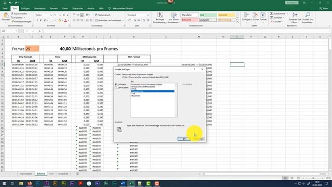The image size is (332, 187).
Task: Open Sortieren und Filtern
Action: [295, 18]
